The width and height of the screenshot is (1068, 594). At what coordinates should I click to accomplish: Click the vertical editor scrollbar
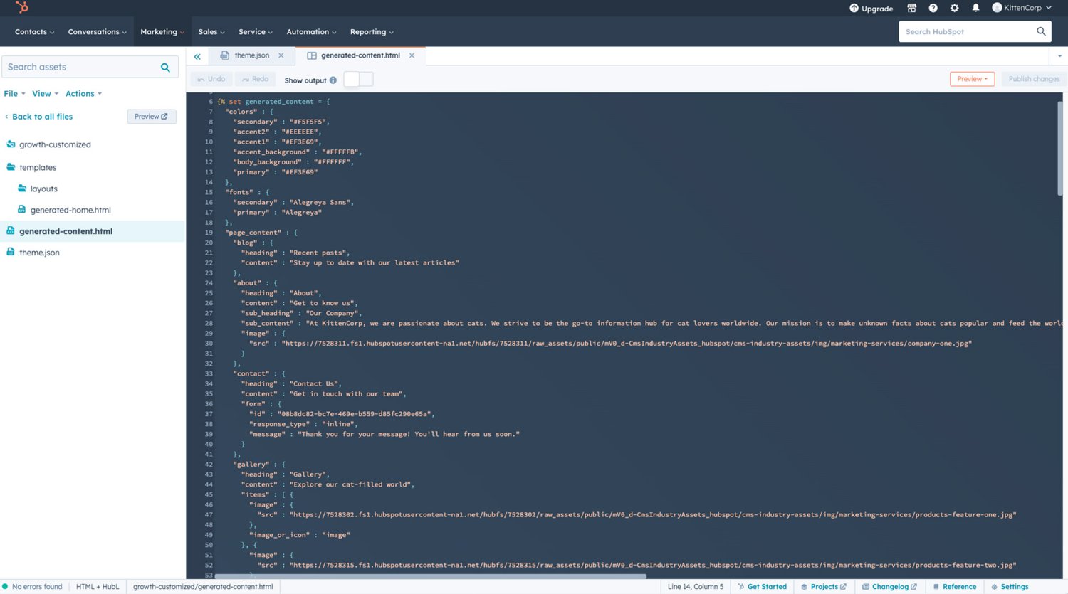click(1060, 148)
